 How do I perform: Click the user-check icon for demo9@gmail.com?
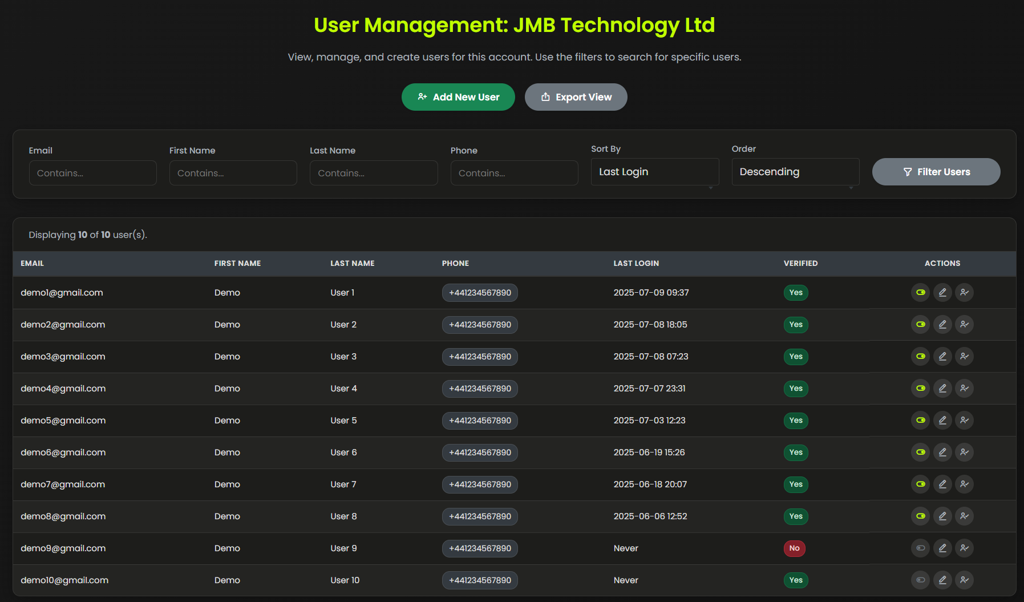pyautogui.click(x=964, y=548)
